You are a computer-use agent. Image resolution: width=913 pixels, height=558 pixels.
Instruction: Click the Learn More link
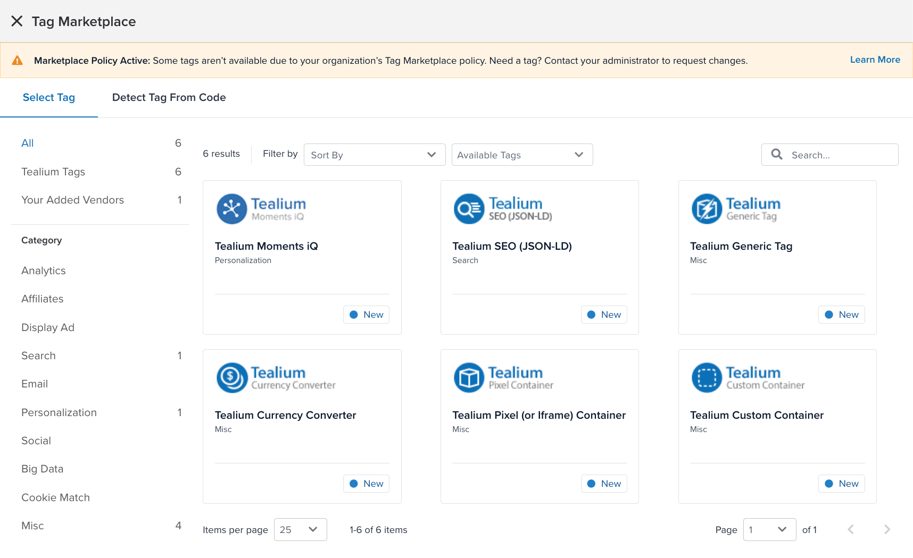875,60
